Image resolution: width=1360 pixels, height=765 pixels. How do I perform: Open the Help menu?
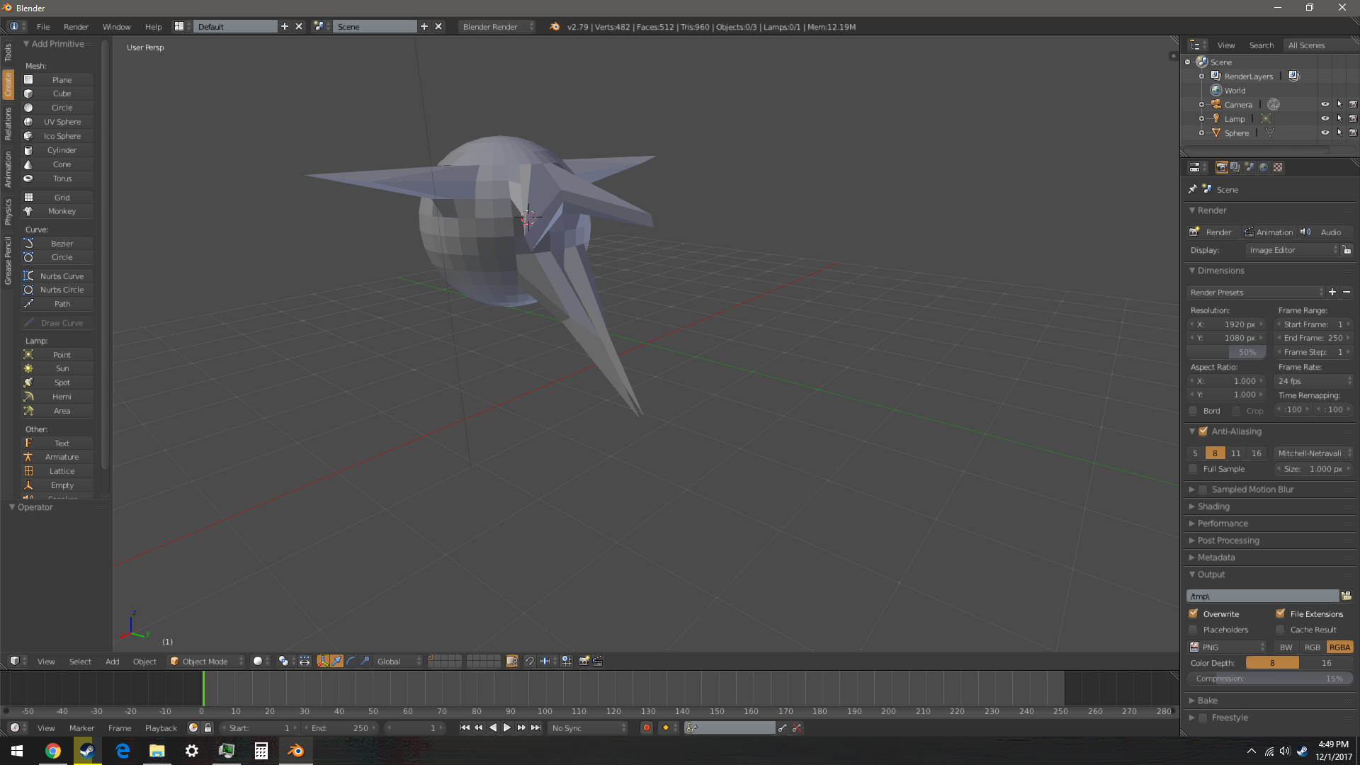[153, 26]
